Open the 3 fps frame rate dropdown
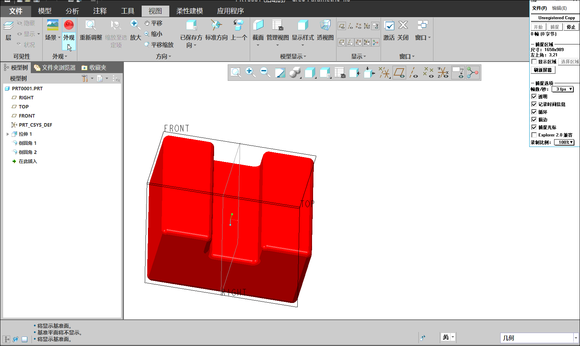Screen dimensions: 580x346 (563, 89)
